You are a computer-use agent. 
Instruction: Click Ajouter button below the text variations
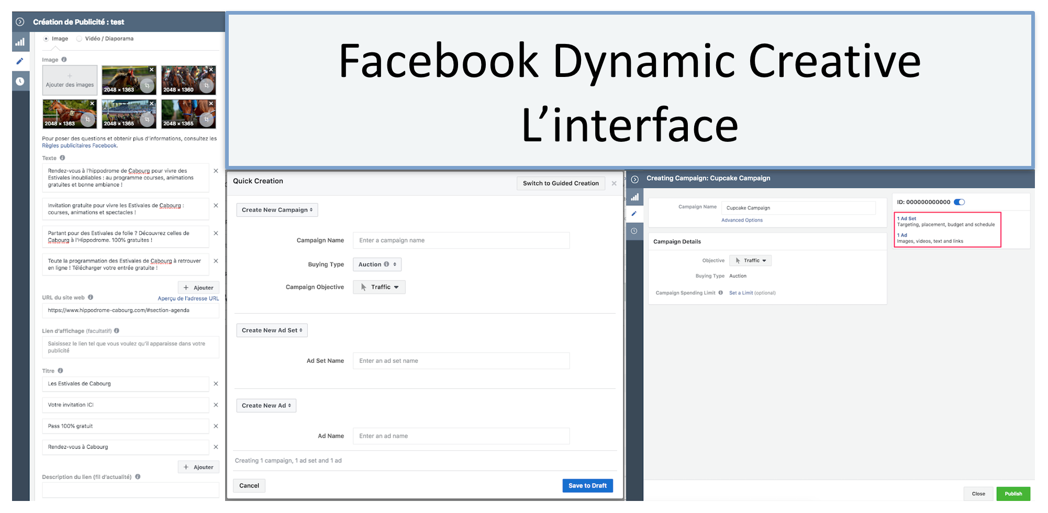(198, 288)
